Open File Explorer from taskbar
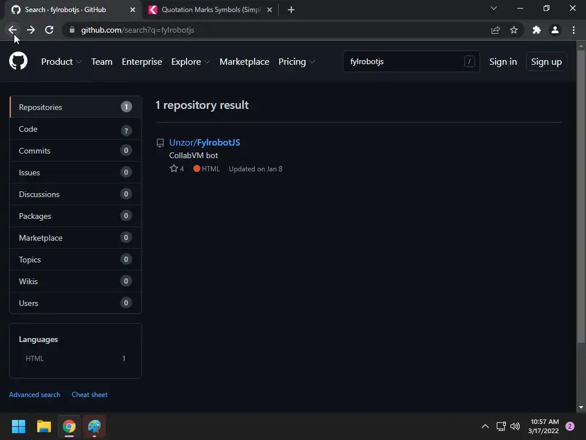Screen dimensions: 586x440 tap(43, 426)
